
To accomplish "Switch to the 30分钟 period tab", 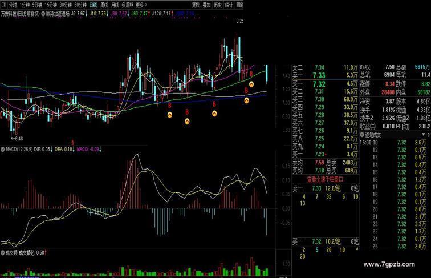I will coord(66,5).
